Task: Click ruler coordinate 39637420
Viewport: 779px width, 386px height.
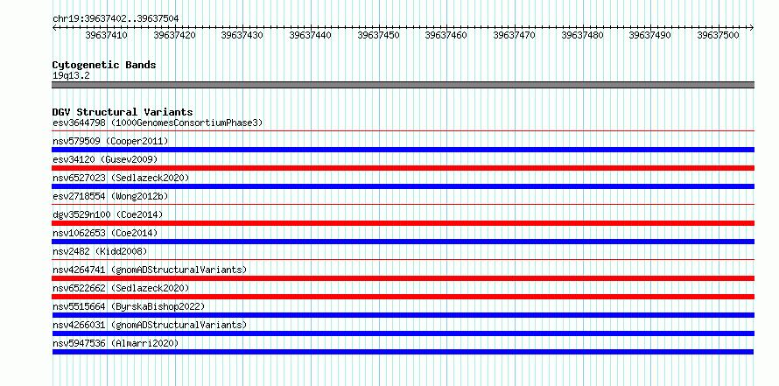Action: 174,35
